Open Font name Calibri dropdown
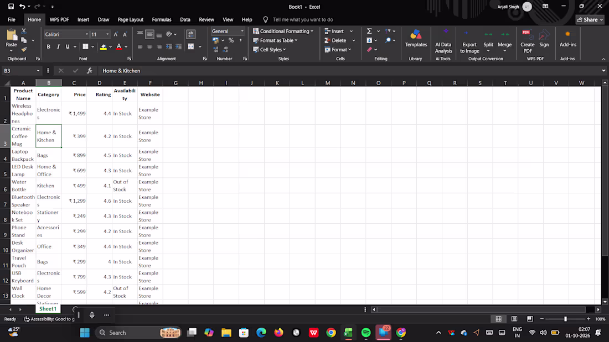 (86, 34)
